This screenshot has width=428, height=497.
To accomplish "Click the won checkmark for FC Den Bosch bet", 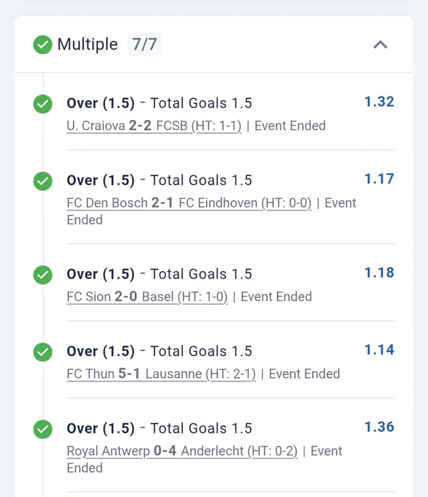I will coord(42,181).
